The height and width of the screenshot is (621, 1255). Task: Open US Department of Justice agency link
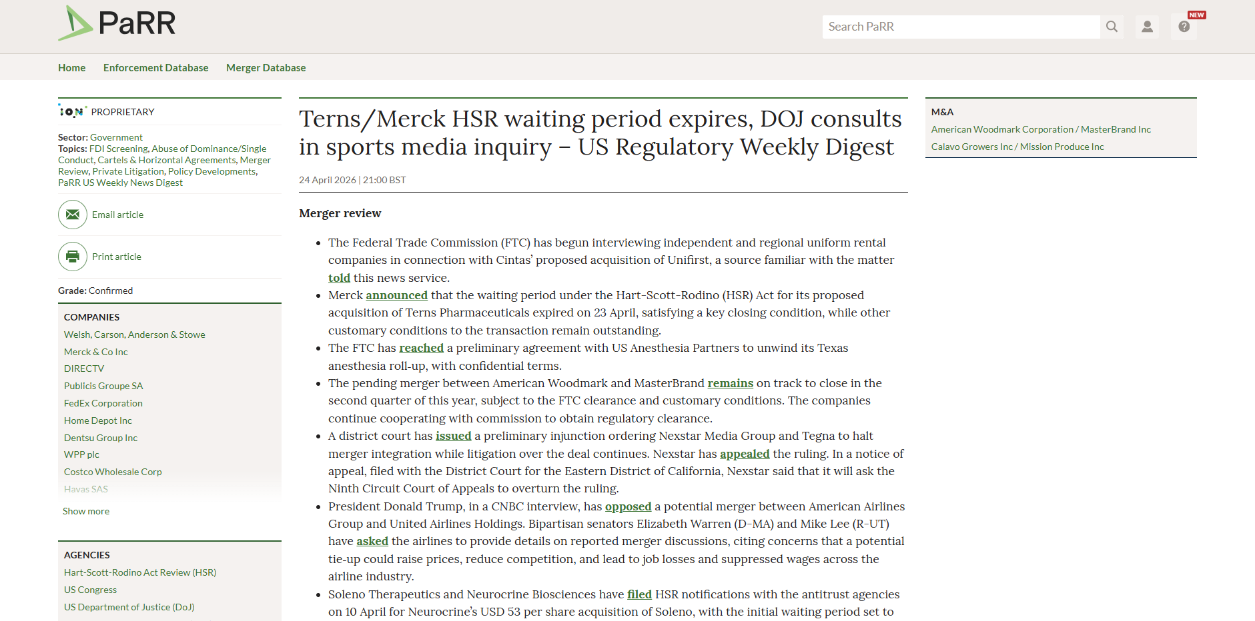pos(129,607)
